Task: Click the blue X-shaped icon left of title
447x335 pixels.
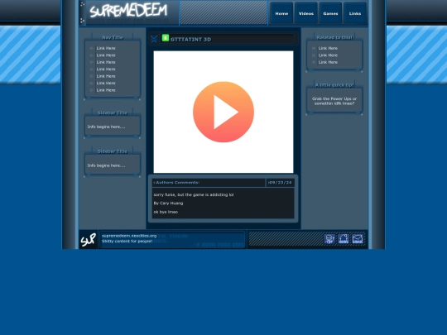Action: (x=154, y=39)
